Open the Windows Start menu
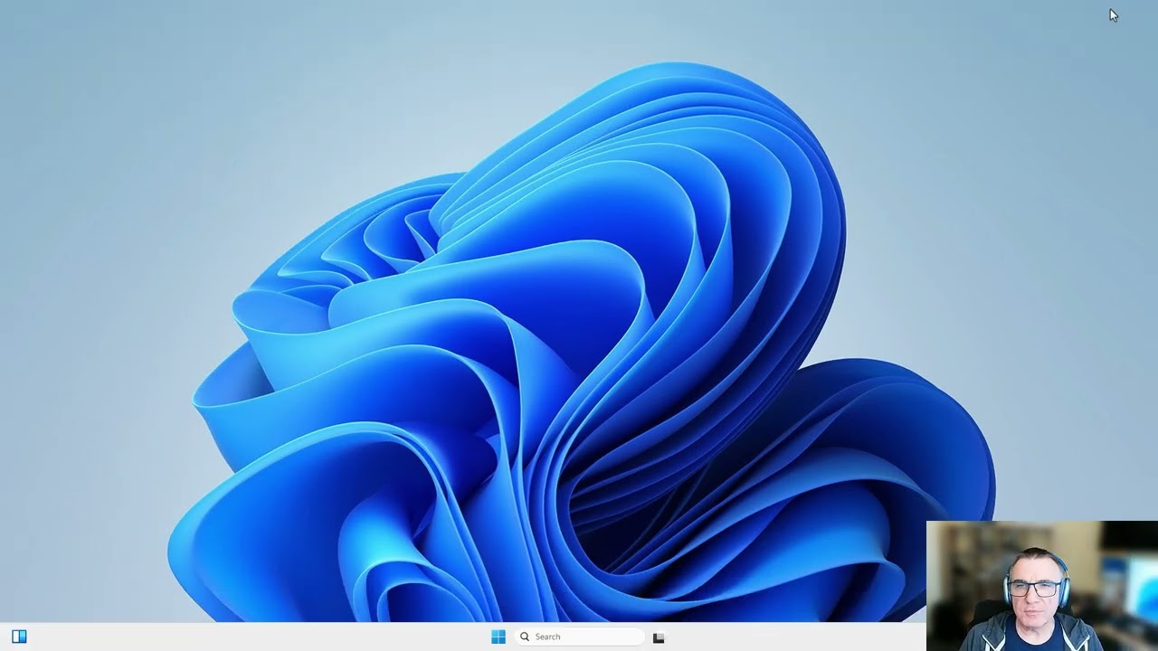The image size is (1158, 651). [x=498, y=637]
